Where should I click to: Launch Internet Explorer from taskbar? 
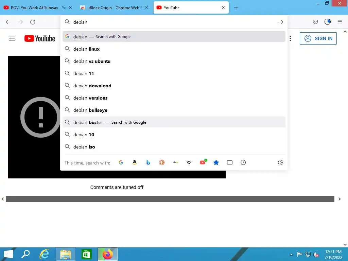click(45, 254)
